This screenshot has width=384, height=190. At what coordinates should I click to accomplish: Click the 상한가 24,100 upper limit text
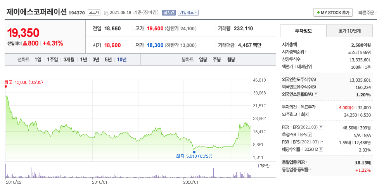pyautogui.click(x=181, y=28)
